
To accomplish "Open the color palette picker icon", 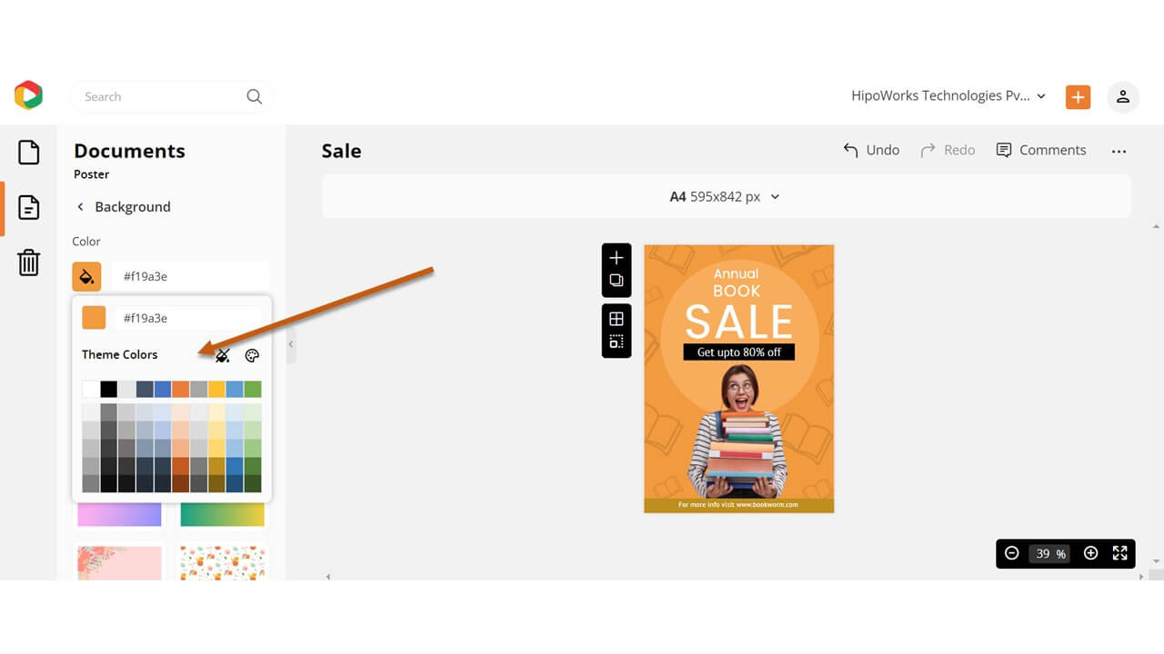I will (252, 355).
